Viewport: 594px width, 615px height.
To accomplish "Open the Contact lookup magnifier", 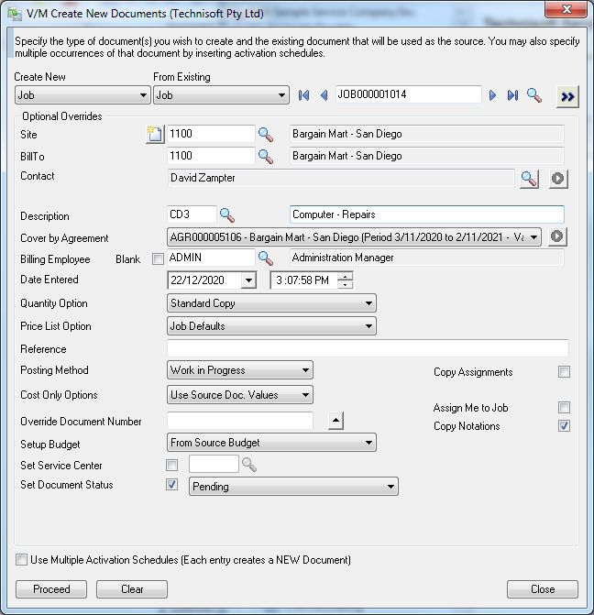I will tap(529, 179).
